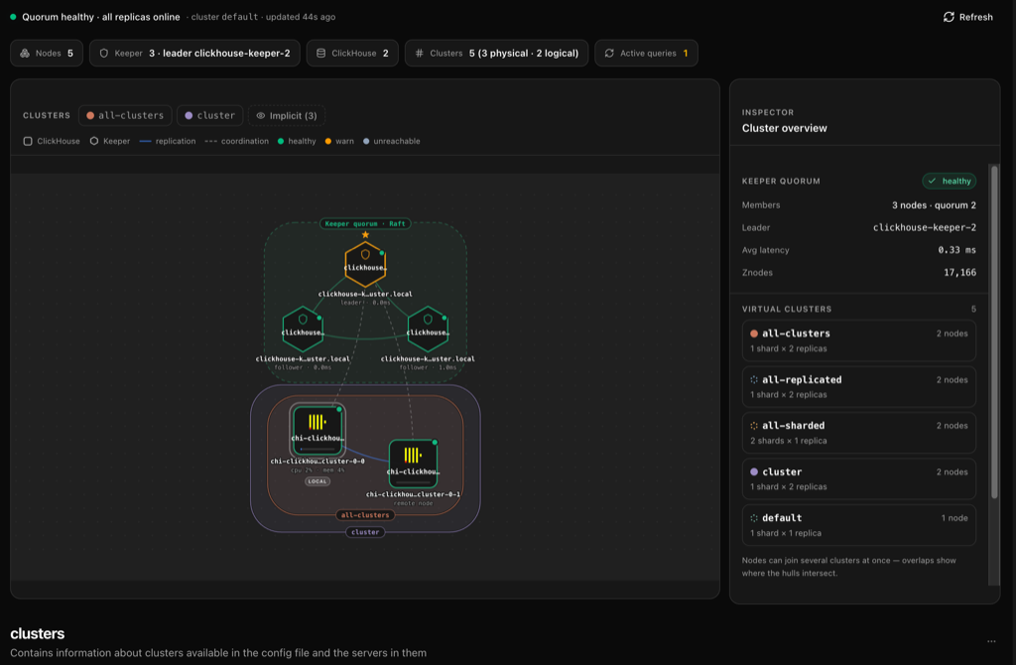Screen dimensions: 1016x665
Task: Select the chi-clickhouse cluster-0-1 remote node
Action: (x=414, y=464)
